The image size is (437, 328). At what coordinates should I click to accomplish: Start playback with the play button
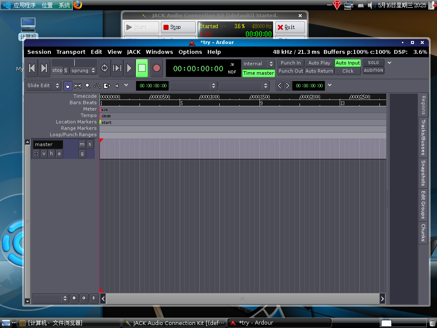129,68
